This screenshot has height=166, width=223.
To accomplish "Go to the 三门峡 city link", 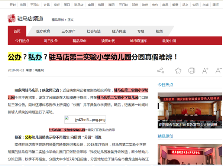I will (123, 5).
